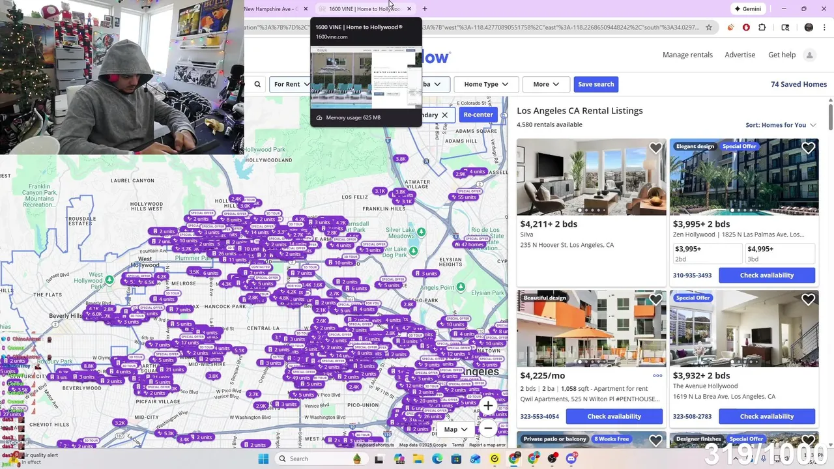Expand the More filters dropdown
Viewport: 834px width, 469px height.
[x=546, y=84]
